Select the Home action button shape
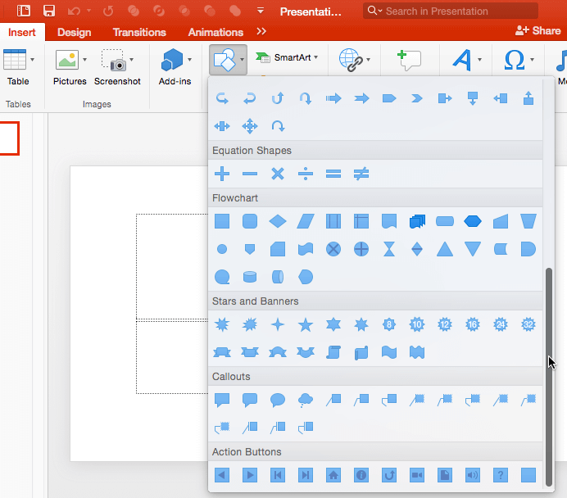This screenshot has height=498, width=567. (333, 475)
